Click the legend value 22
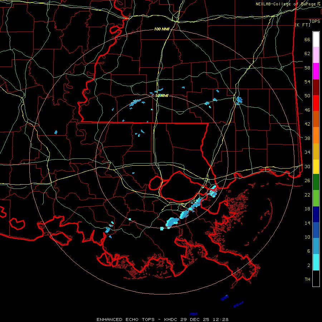 (307, 195)
